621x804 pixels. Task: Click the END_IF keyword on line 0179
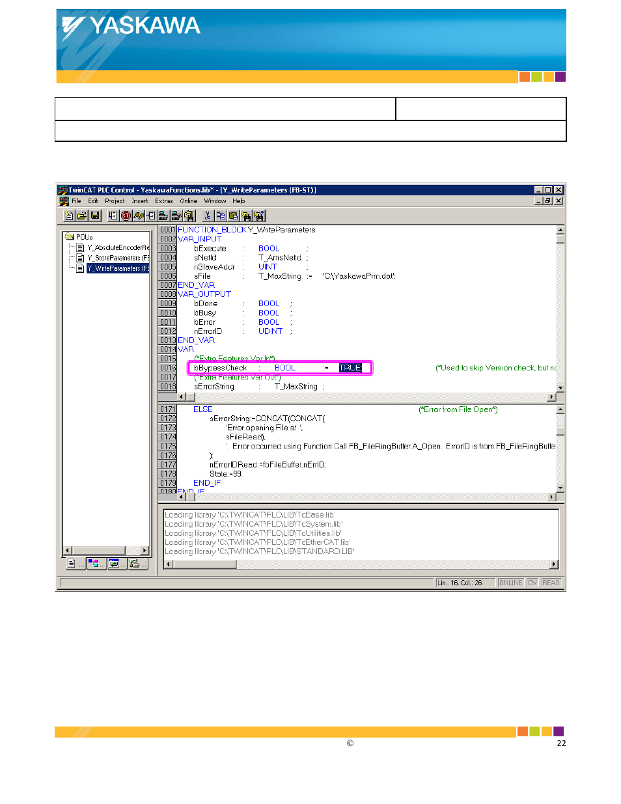[x=207, y=483]
